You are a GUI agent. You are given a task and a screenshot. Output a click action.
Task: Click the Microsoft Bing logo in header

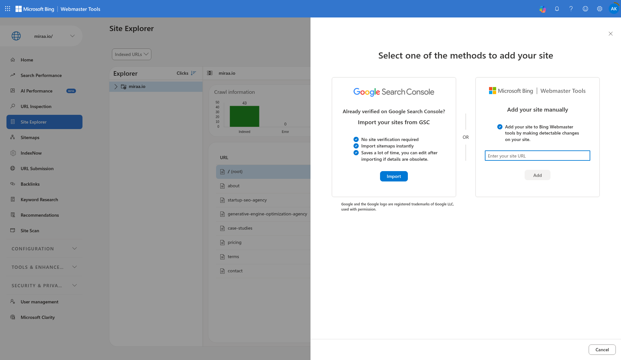[x=35, y=9]
